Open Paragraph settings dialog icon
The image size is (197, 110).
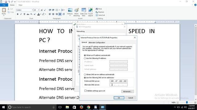point(64,14)
